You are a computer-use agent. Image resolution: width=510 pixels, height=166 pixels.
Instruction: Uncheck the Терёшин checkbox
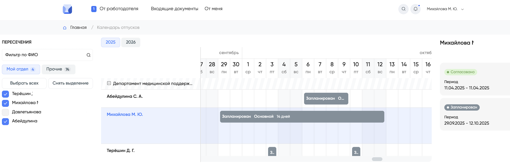click(5, 94)
